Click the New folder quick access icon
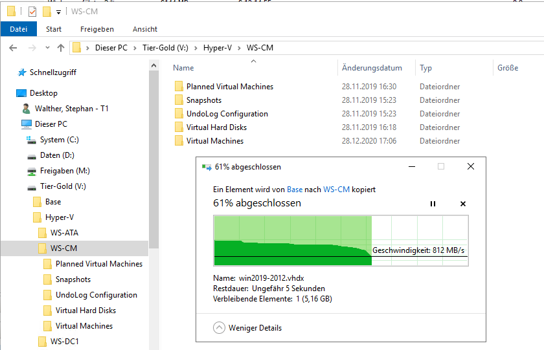 click(47, 12)
